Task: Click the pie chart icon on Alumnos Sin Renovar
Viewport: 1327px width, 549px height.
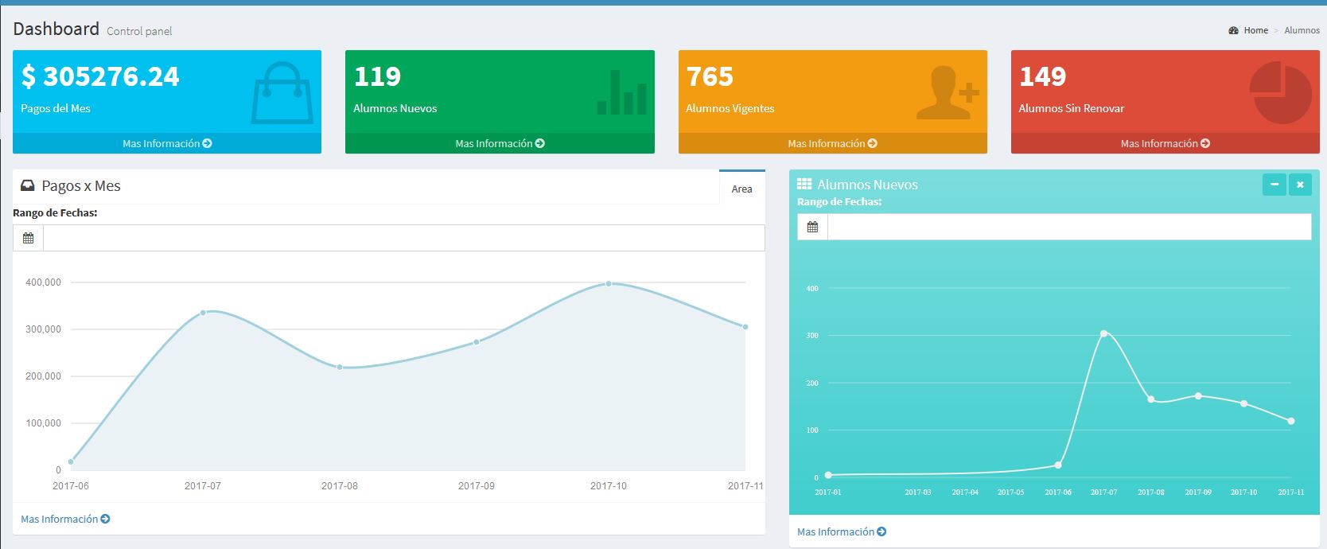Action: (1280, 93)
